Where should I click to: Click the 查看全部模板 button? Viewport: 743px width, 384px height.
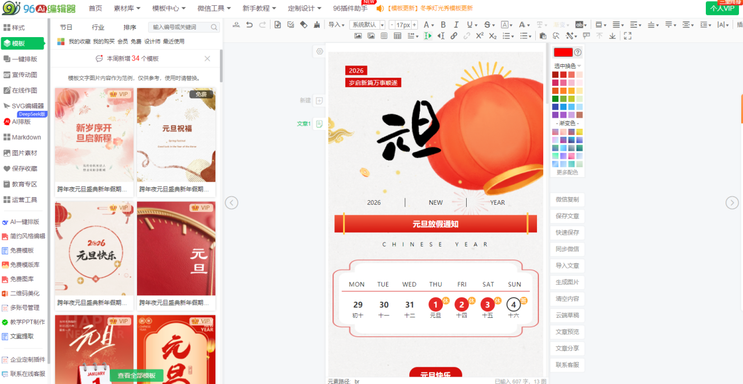(136, 376)
